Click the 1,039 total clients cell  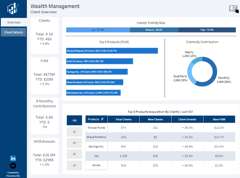pyautogui.click(x=123, y=156)
